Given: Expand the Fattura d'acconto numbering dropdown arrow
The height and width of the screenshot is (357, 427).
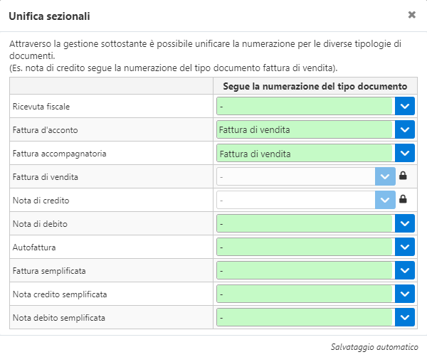Looking at the screenshot, I should click(405, 129).
